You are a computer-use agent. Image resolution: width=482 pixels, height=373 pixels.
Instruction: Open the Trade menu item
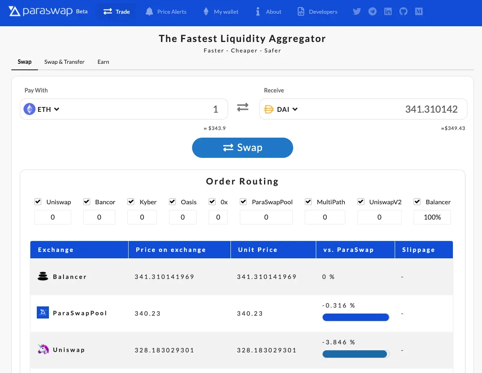[x=116, y=12]
